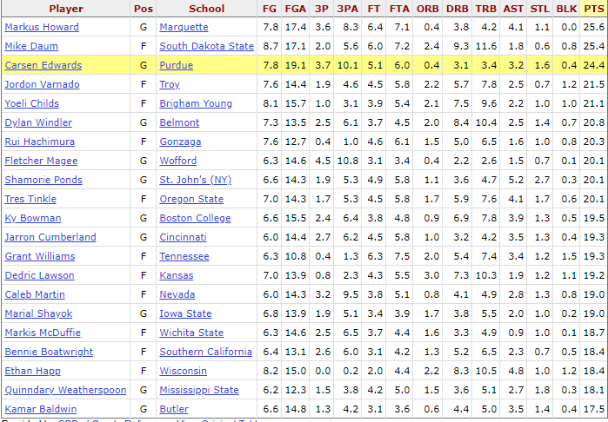
Task: Sort by the 3PA column header
Action: 347,9
